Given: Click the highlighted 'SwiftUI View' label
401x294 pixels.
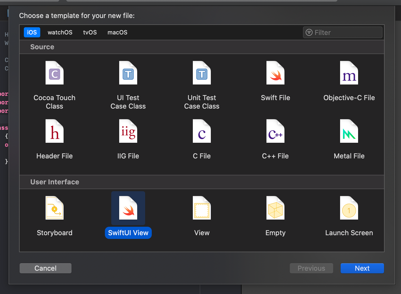Looking at the screenshot, I should [x=128, y=233].
